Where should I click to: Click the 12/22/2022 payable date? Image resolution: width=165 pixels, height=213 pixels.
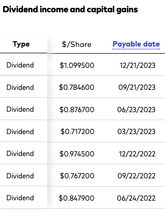pyautogui.click(x=137, y=154)
